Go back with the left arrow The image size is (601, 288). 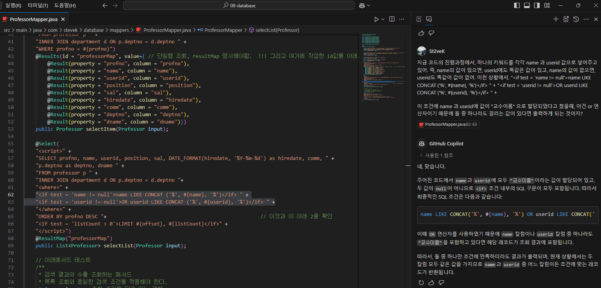(x=105, y=5)
